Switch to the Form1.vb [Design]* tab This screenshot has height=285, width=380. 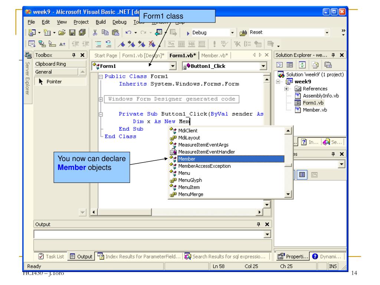pos(143,56)
